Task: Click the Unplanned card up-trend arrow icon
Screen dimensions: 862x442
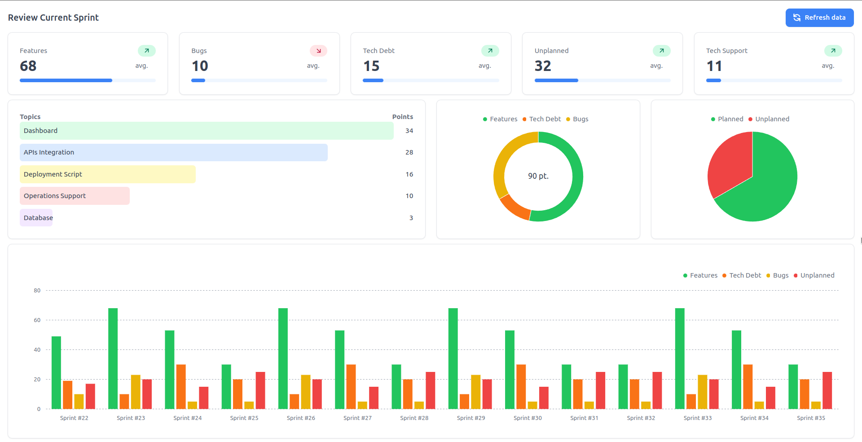Action: (x=662, y=51)
